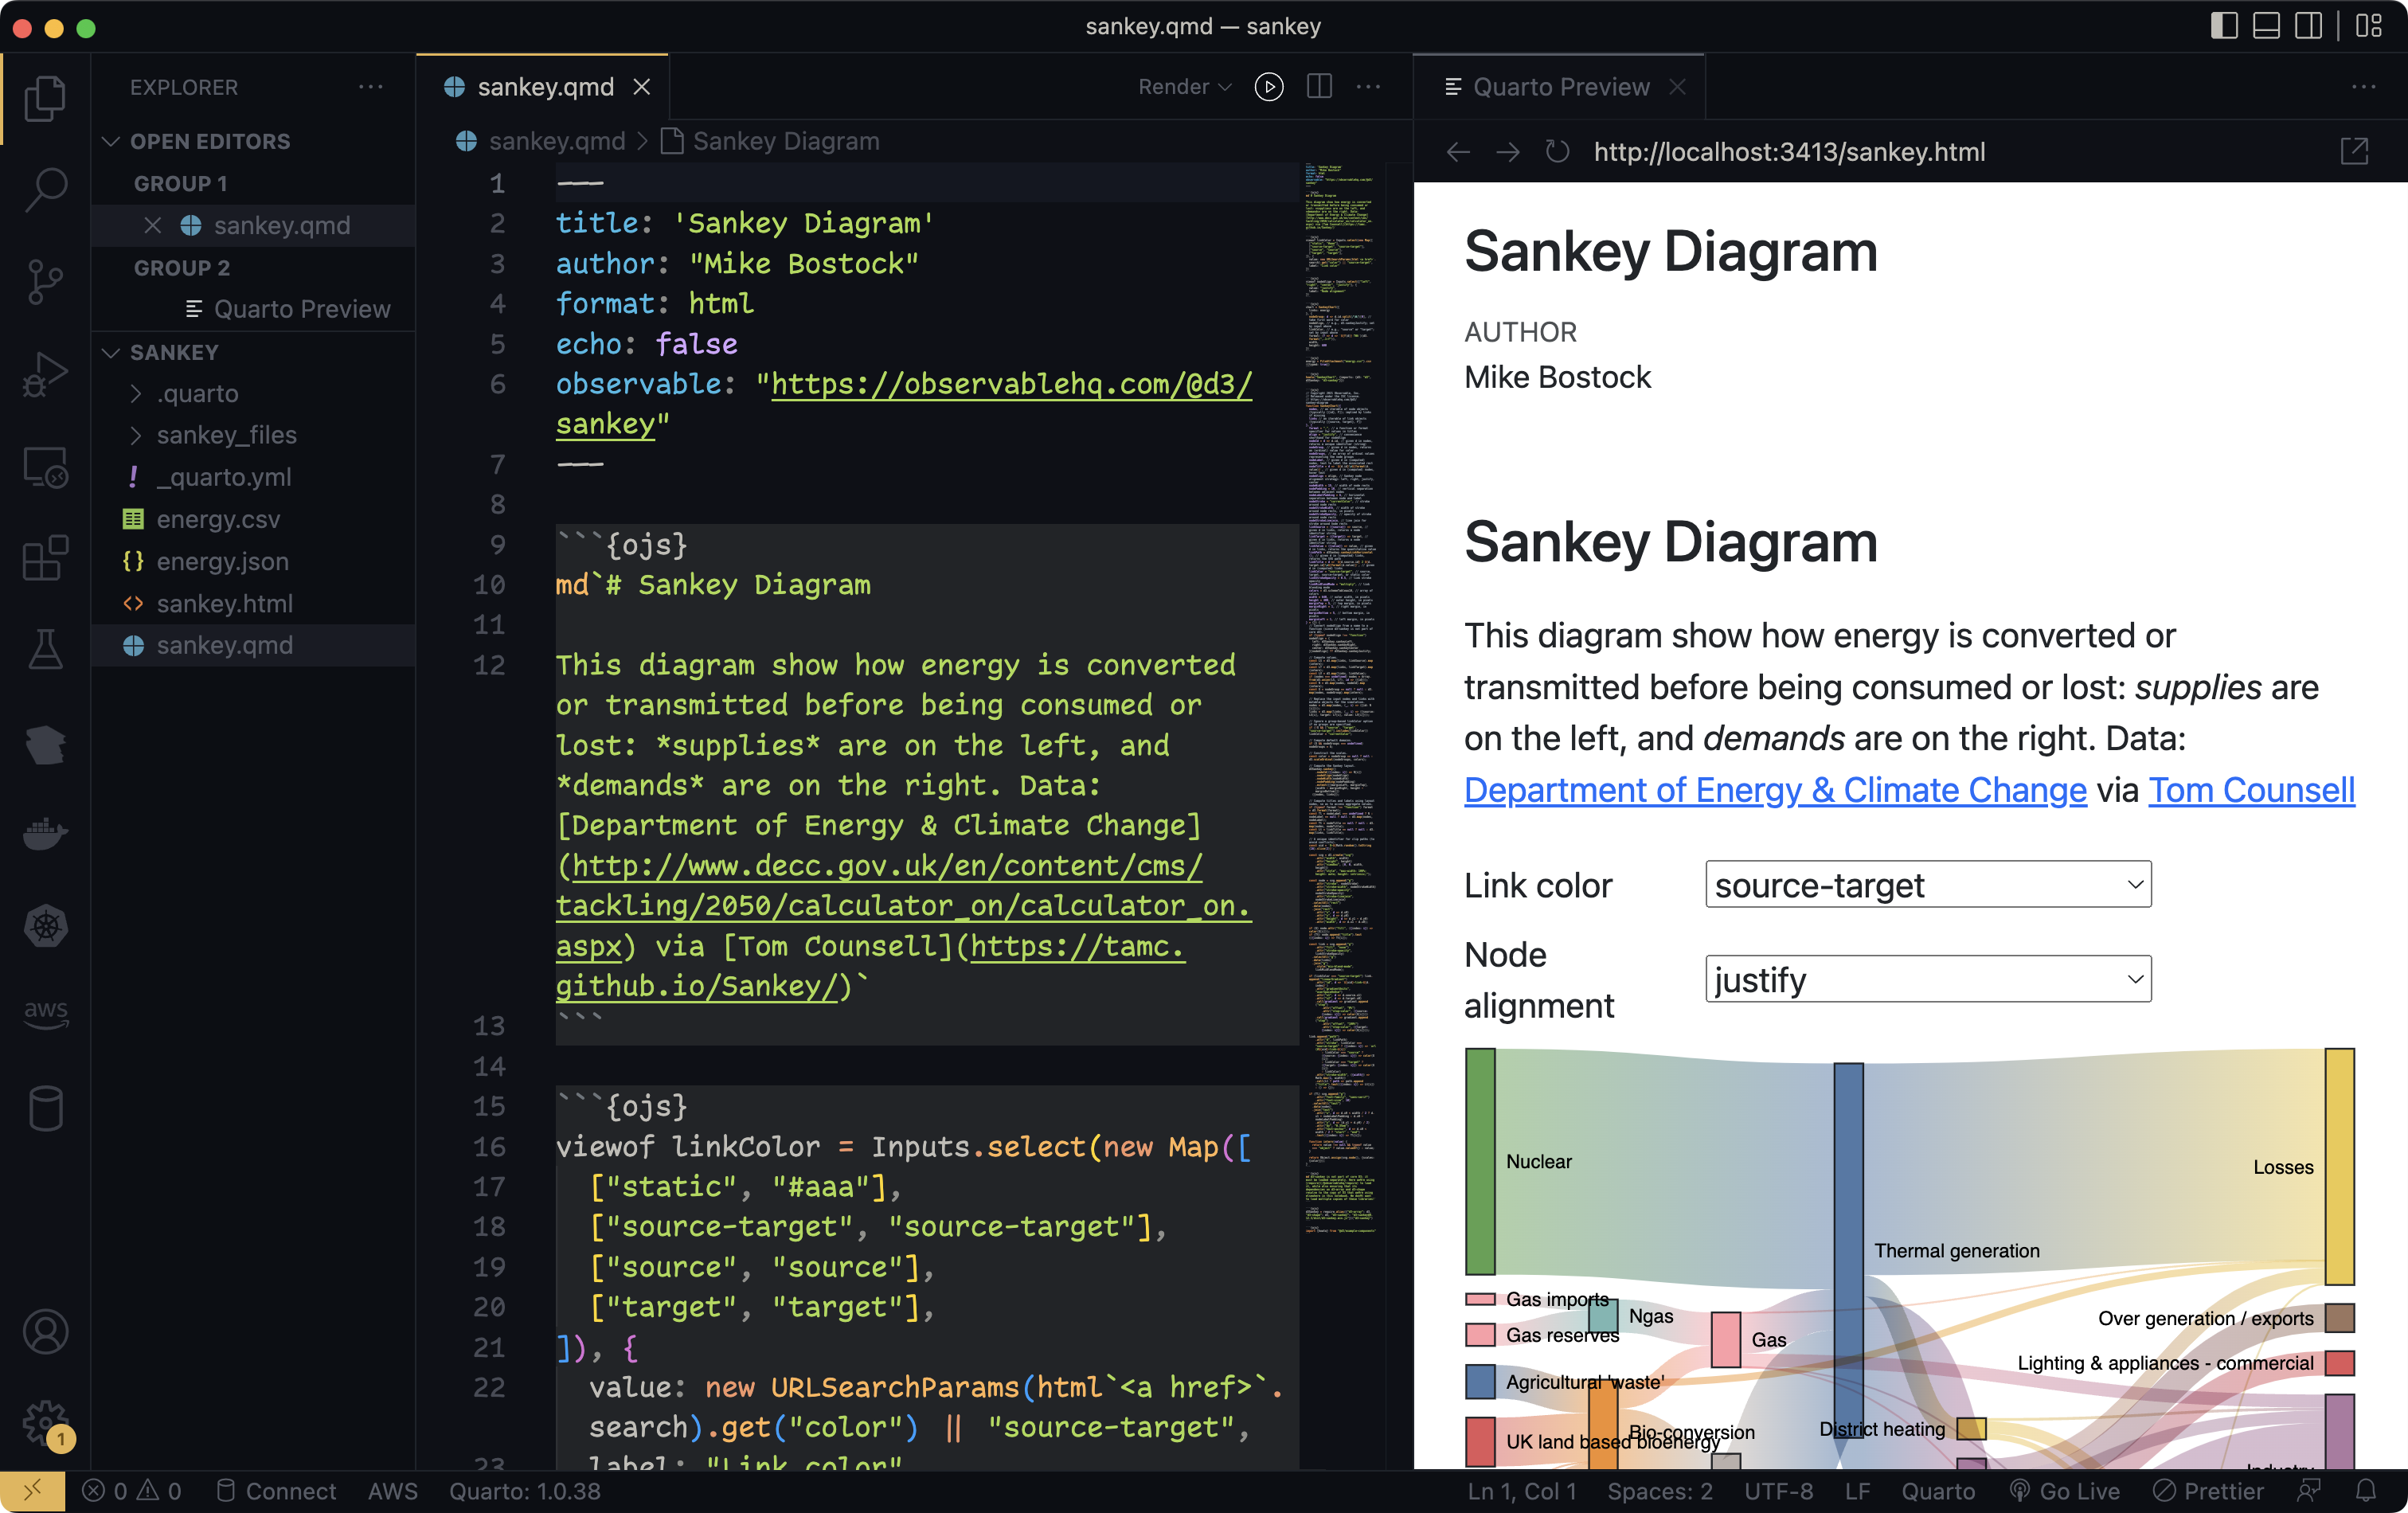Screen dimensions: 2408x1513
Task: Click the green Nuclear node rectangle
Action: 1480,1161
